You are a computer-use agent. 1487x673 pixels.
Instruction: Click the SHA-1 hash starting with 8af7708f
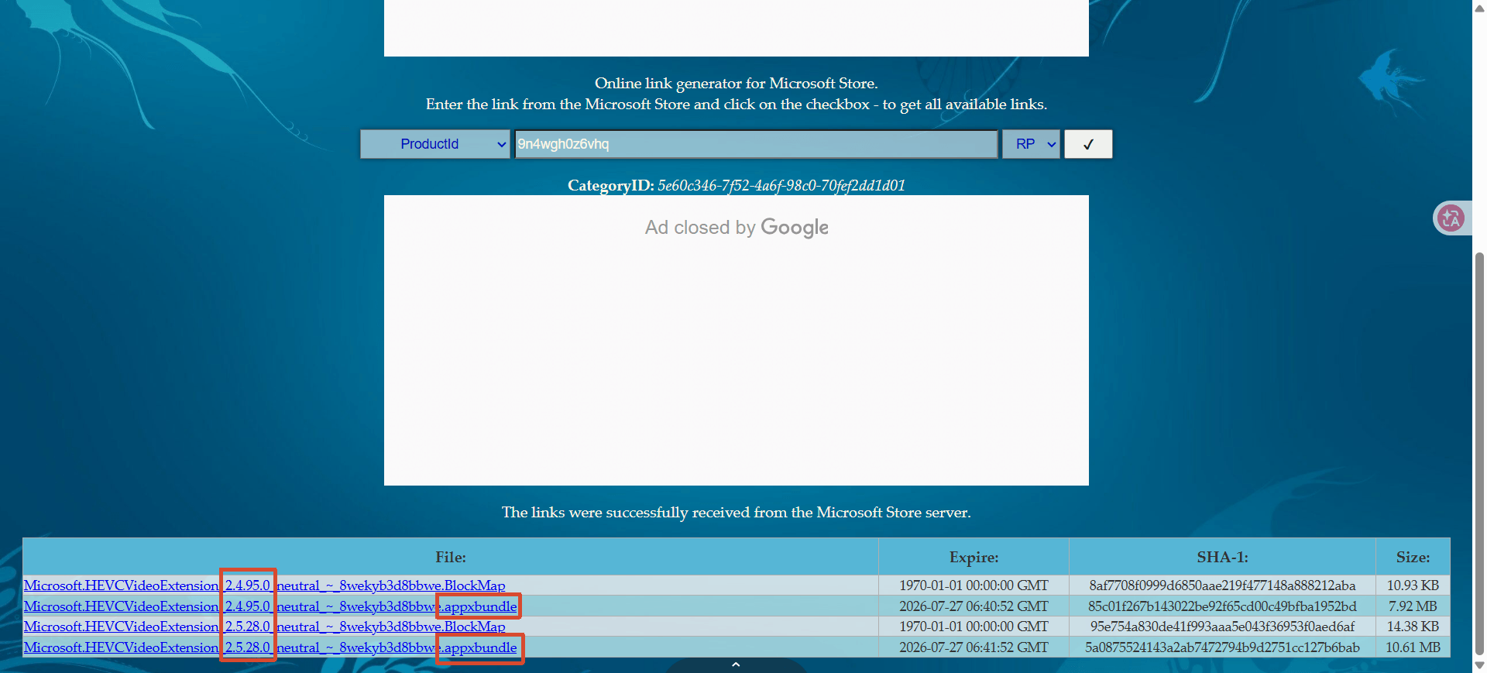click(1222, 585)
